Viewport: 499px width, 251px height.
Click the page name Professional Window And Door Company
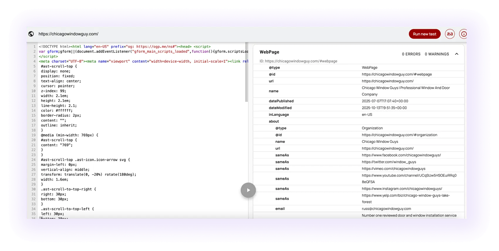(406, 91)
